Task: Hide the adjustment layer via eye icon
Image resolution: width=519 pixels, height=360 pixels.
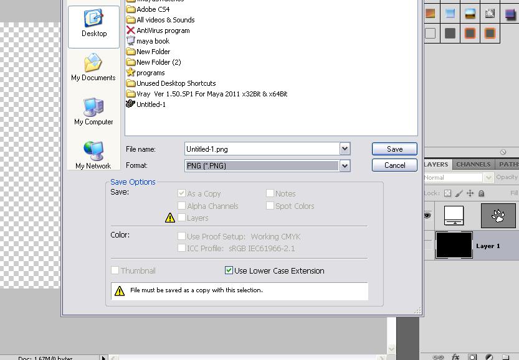Action: point(427,216)
